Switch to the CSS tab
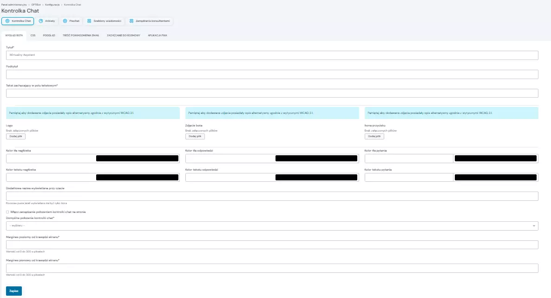The image size is (551, 298). click(33, 35)
